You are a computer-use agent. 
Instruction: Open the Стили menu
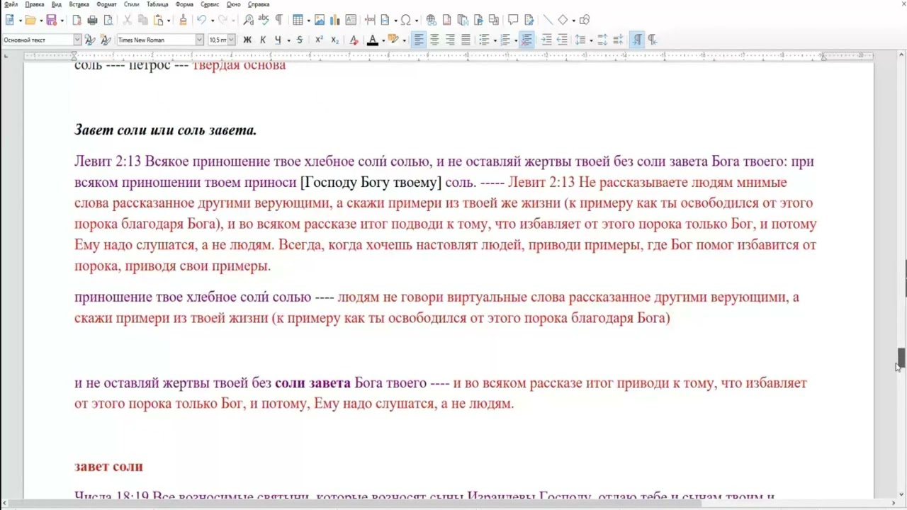131,4
